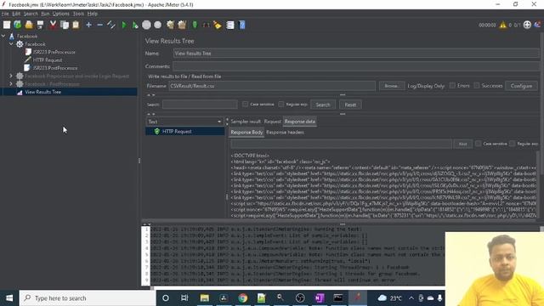Open the Tools menu
Screen dimensions: 544x306
(78, 14)
